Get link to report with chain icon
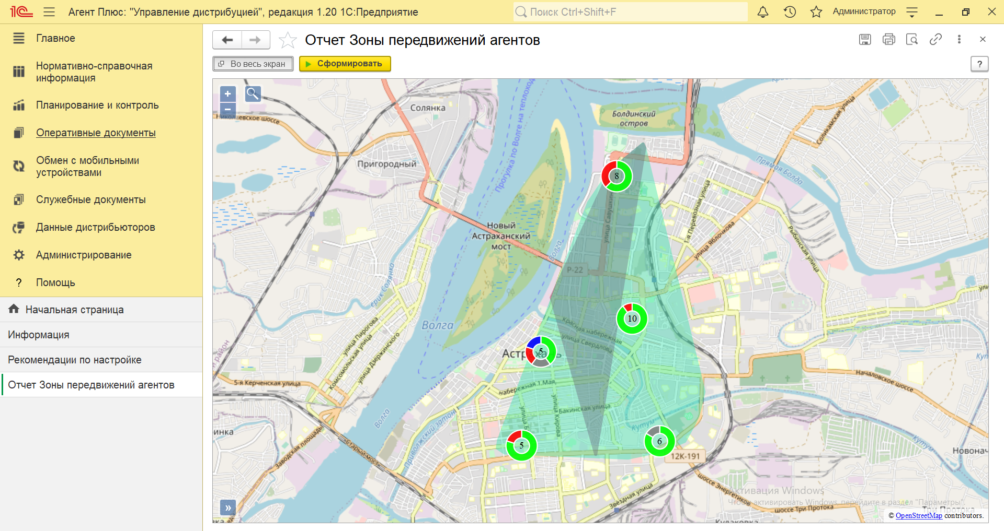 pyautogui.click(x=935, y=39)
